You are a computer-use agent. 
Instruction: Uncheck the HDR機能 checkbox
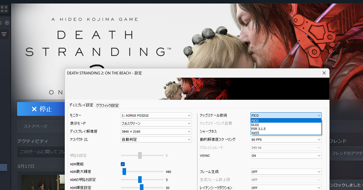tap(123, 164)
